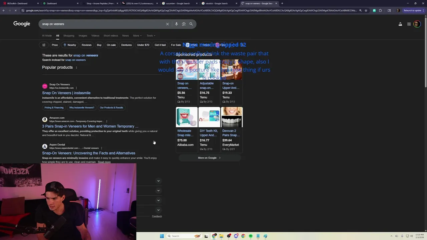
Task: Open Google Lens image search icon
Action: pos(184,24)
